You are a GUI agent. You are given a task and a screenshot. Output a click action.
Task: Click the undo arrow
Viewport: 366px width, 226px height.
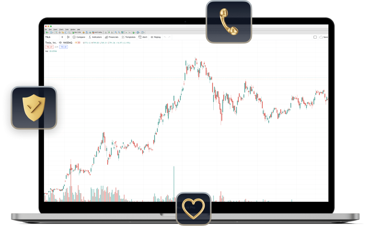165,37
